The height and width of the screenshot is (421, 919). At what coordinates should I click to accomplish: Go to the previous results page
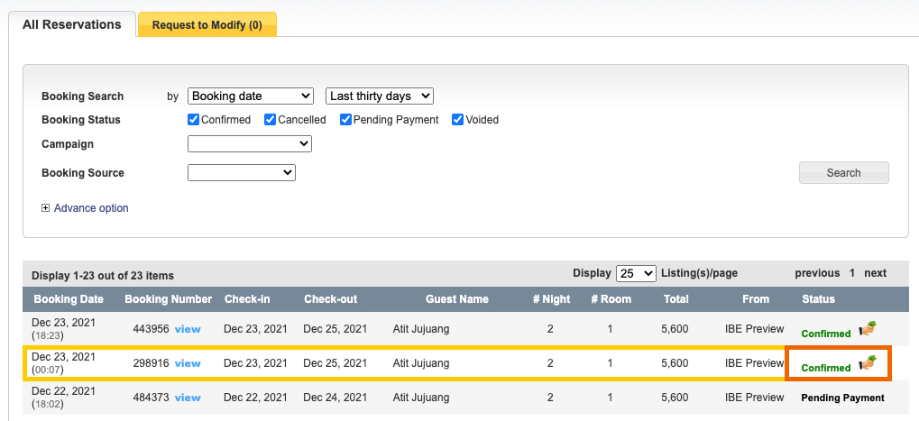(x=816, y=273)
